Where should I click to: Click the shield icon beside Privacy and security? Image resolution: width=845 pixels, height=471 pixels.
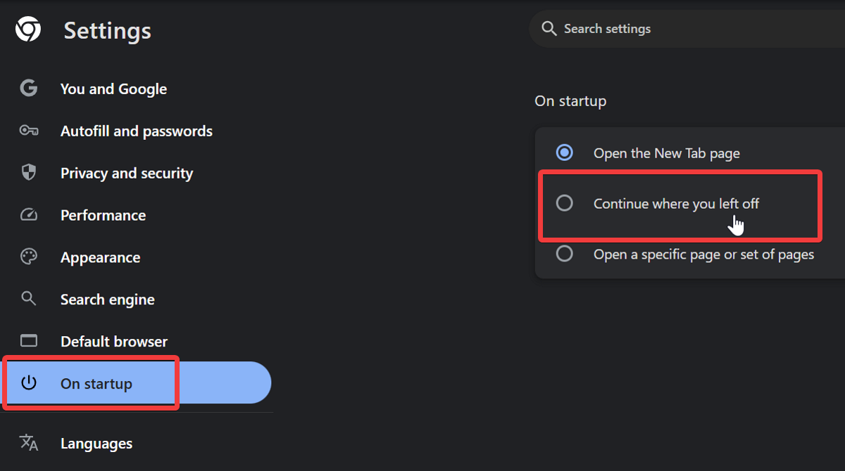point(28,172)
